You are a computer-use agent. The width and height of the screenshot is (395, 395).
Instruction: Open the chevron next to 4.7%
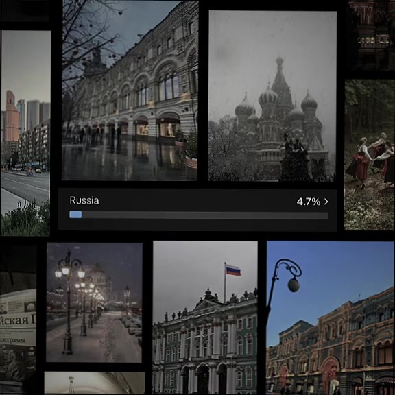coord(326,202)
